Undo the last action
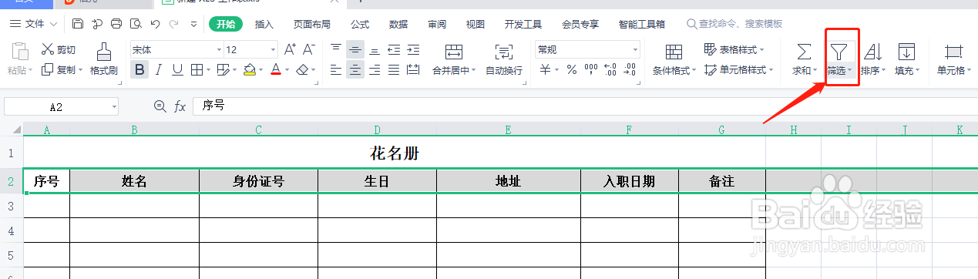This screenshot has height=279, width=978. [155, 24]
